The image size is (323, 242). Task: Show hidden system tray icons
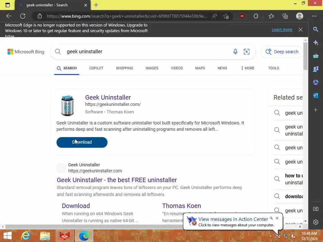[270, 236]
